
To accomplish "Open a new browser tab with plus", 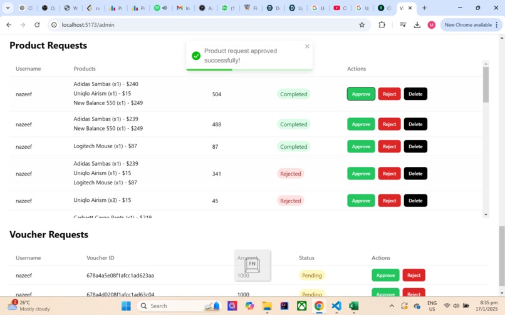I will 424,8.
